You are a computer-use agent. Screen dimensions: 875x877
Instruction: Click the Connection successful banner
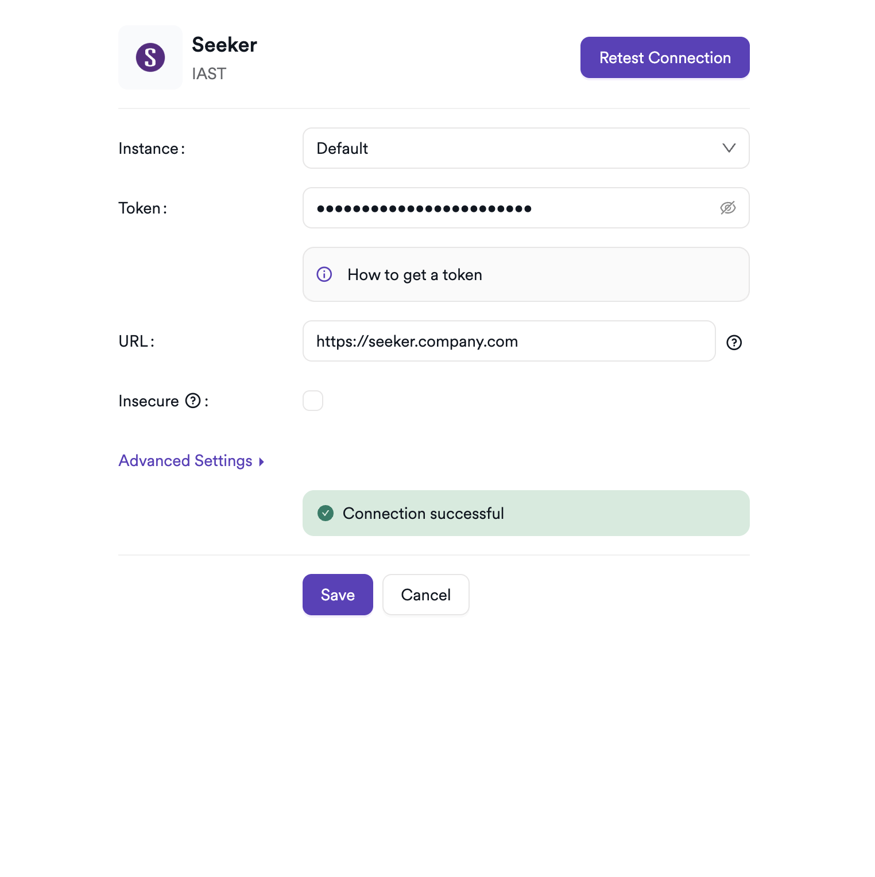coord(525,513)
